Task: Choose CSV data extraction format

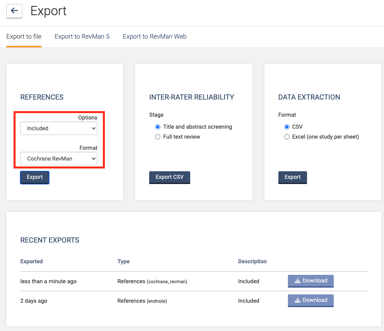Action: [287, 127]
